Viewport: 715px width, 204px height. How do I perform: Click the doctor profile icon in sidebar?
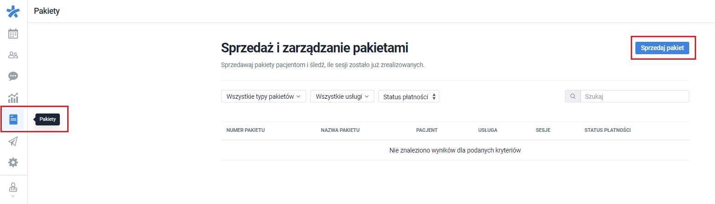pos(13,187)
